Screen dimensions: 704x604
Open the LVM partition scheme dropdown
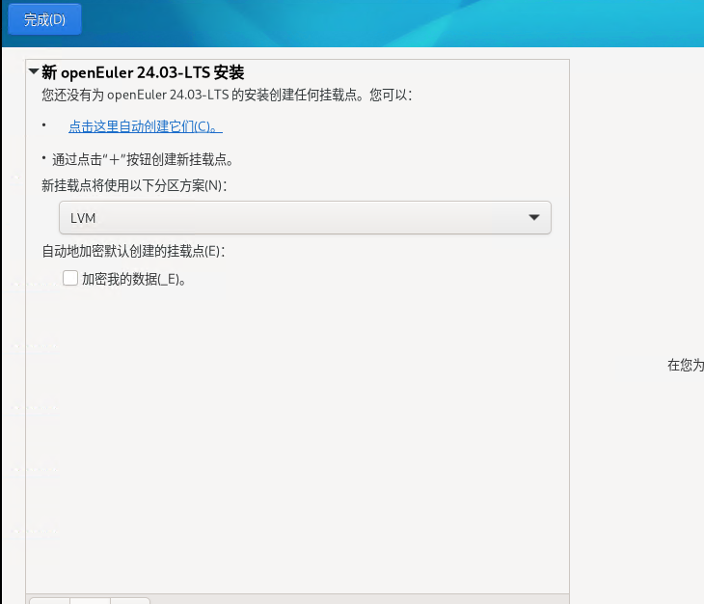(x=305, y=217)
